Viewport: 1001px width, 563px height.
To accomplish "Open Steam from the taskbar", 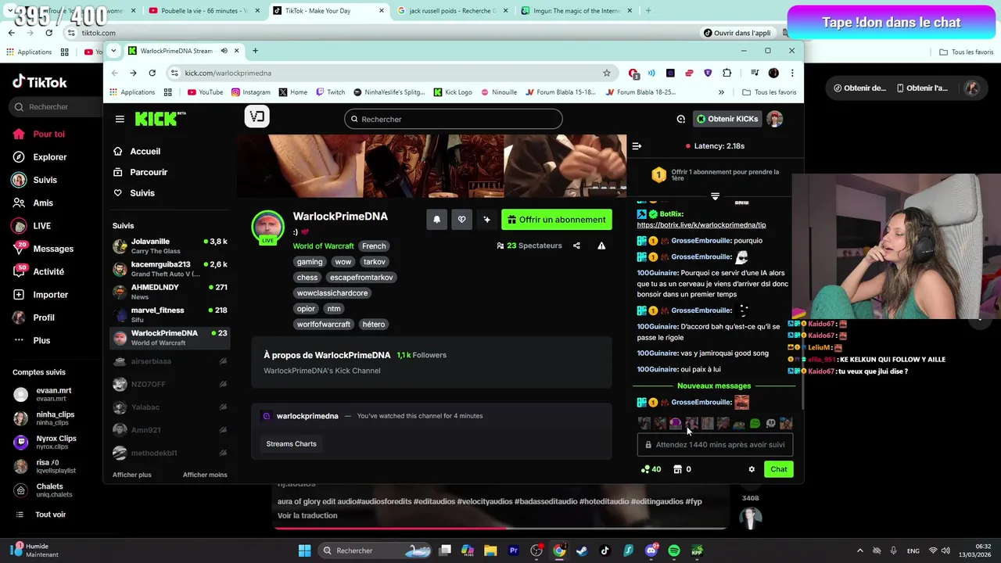I will (582, 550).
